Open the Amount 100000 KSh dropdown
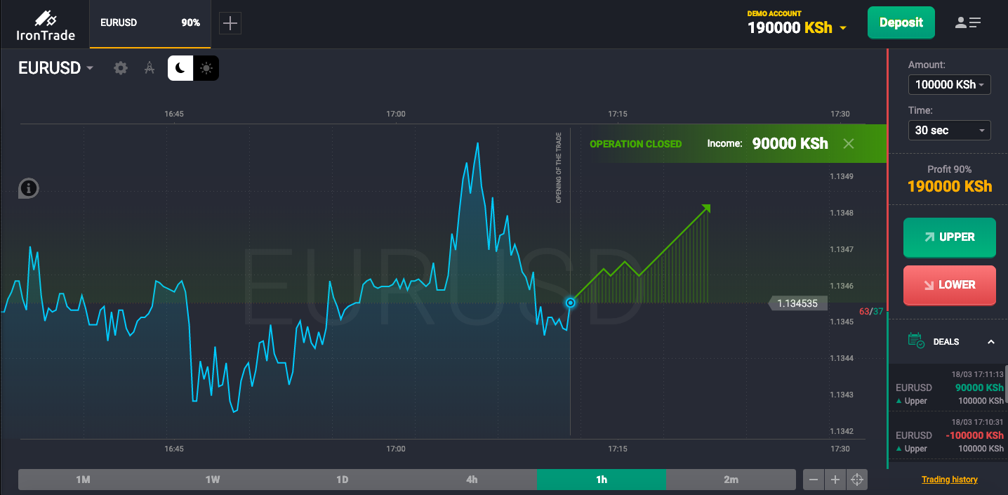This screenshot has width=1008, height=495. click(949, 85)
